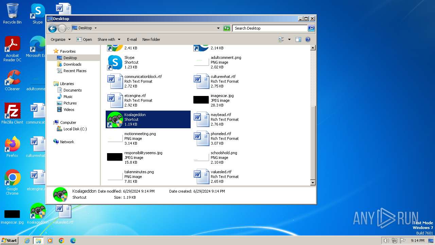The image size is (435, 245).
Task: Select Libraries in navigation pane
Action: (x=67, y=84)
